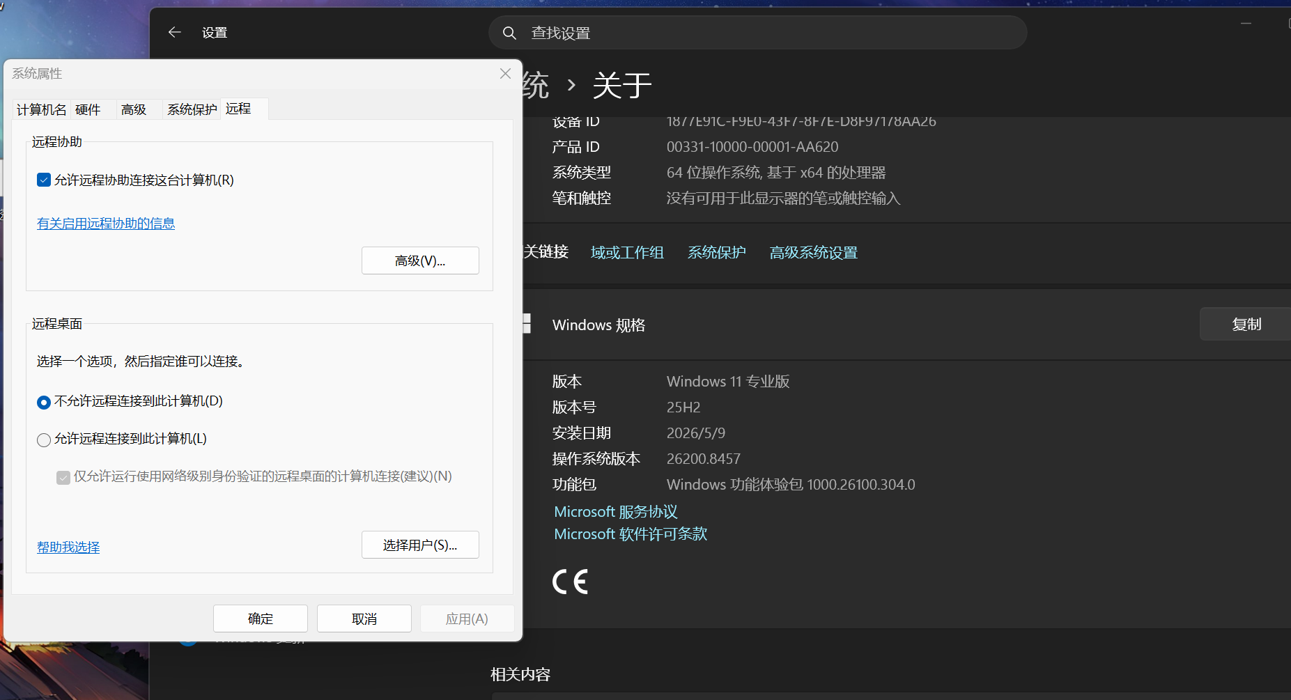Viewport: 1291px width, 700px height.
Task: Open 系统保护 link in Settings
Action: point(716,253)
